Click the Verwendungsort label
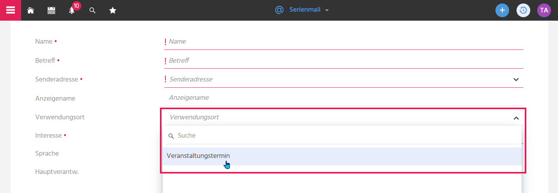This screenshot has height=193, width=558. 60,117
